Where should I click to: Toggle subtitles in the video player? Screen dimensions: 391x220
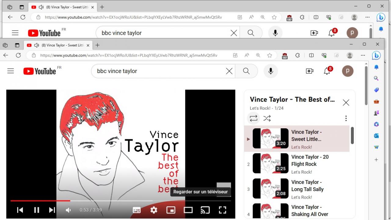137,210
